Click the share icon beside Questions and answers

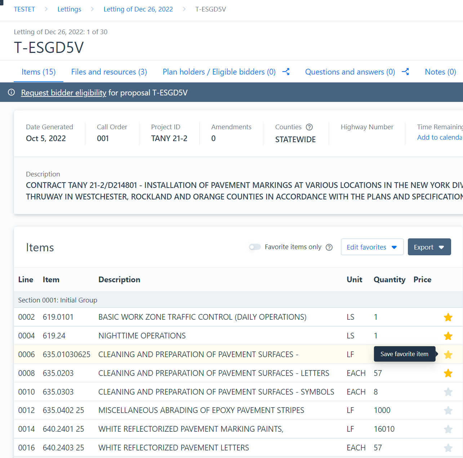tap(405, 72)
